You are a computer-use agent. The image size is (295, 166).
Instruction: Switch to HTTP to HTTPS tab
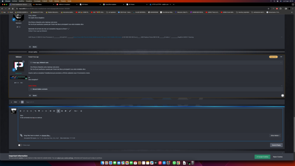160,4
